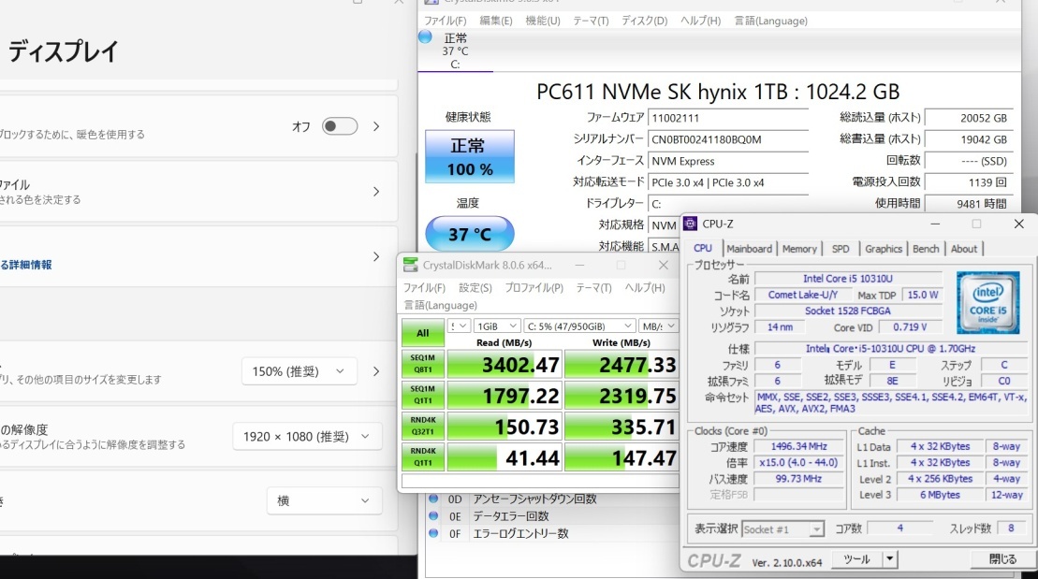Click the firmware value 11002111
1038x579 pixels.
[728, 118]
